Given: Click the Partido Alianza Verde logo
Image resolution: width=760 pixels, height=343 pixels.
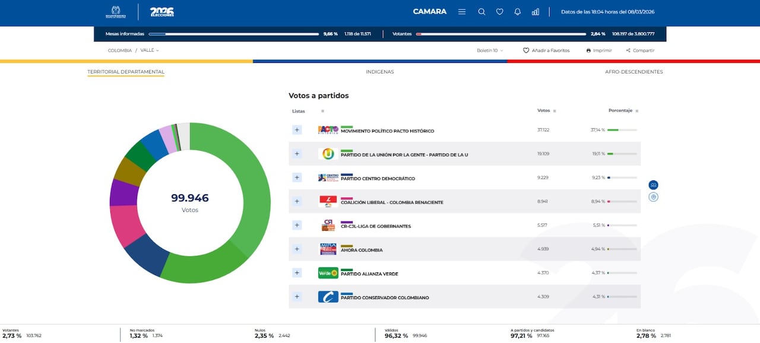Looking at the screenshot, I should 328,273.
